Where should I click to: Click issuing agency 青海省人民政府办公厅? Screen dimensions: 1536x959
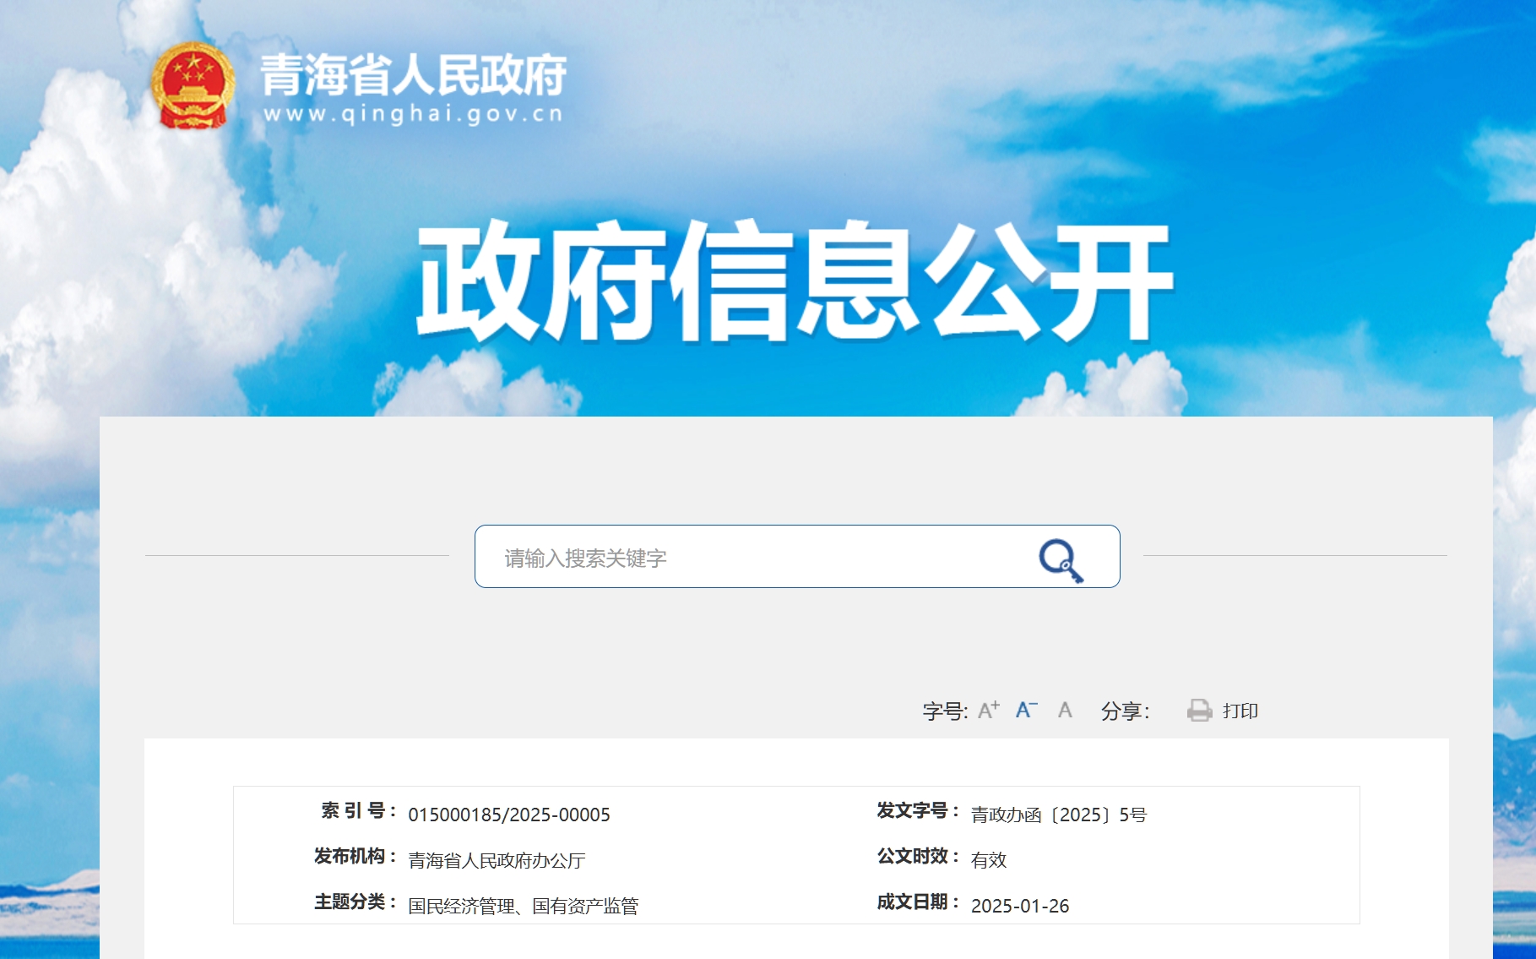(x=497, y=860)
